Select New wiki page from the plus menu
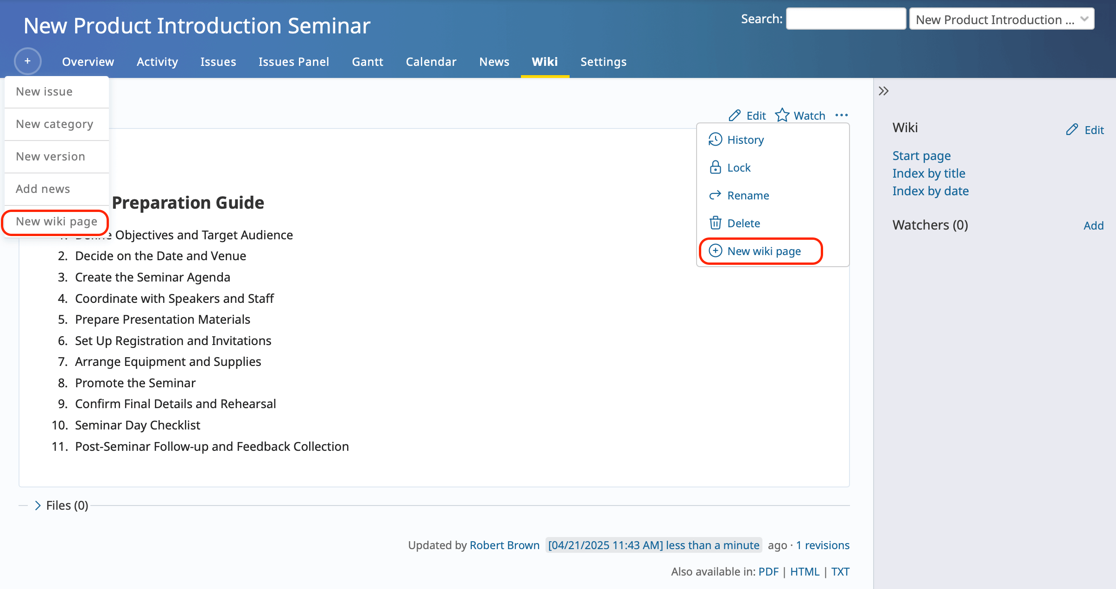 pyautogui.click(x=57, y=221)
